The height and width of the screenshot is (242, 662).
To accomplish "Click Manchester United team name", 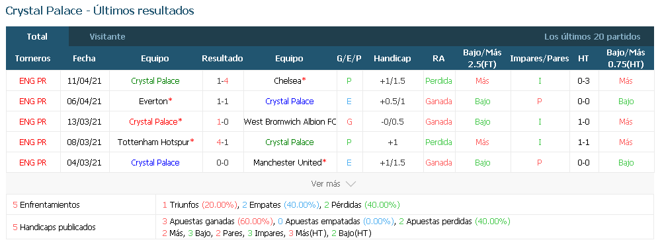I will pyautogui.click(x=288, y=163).
